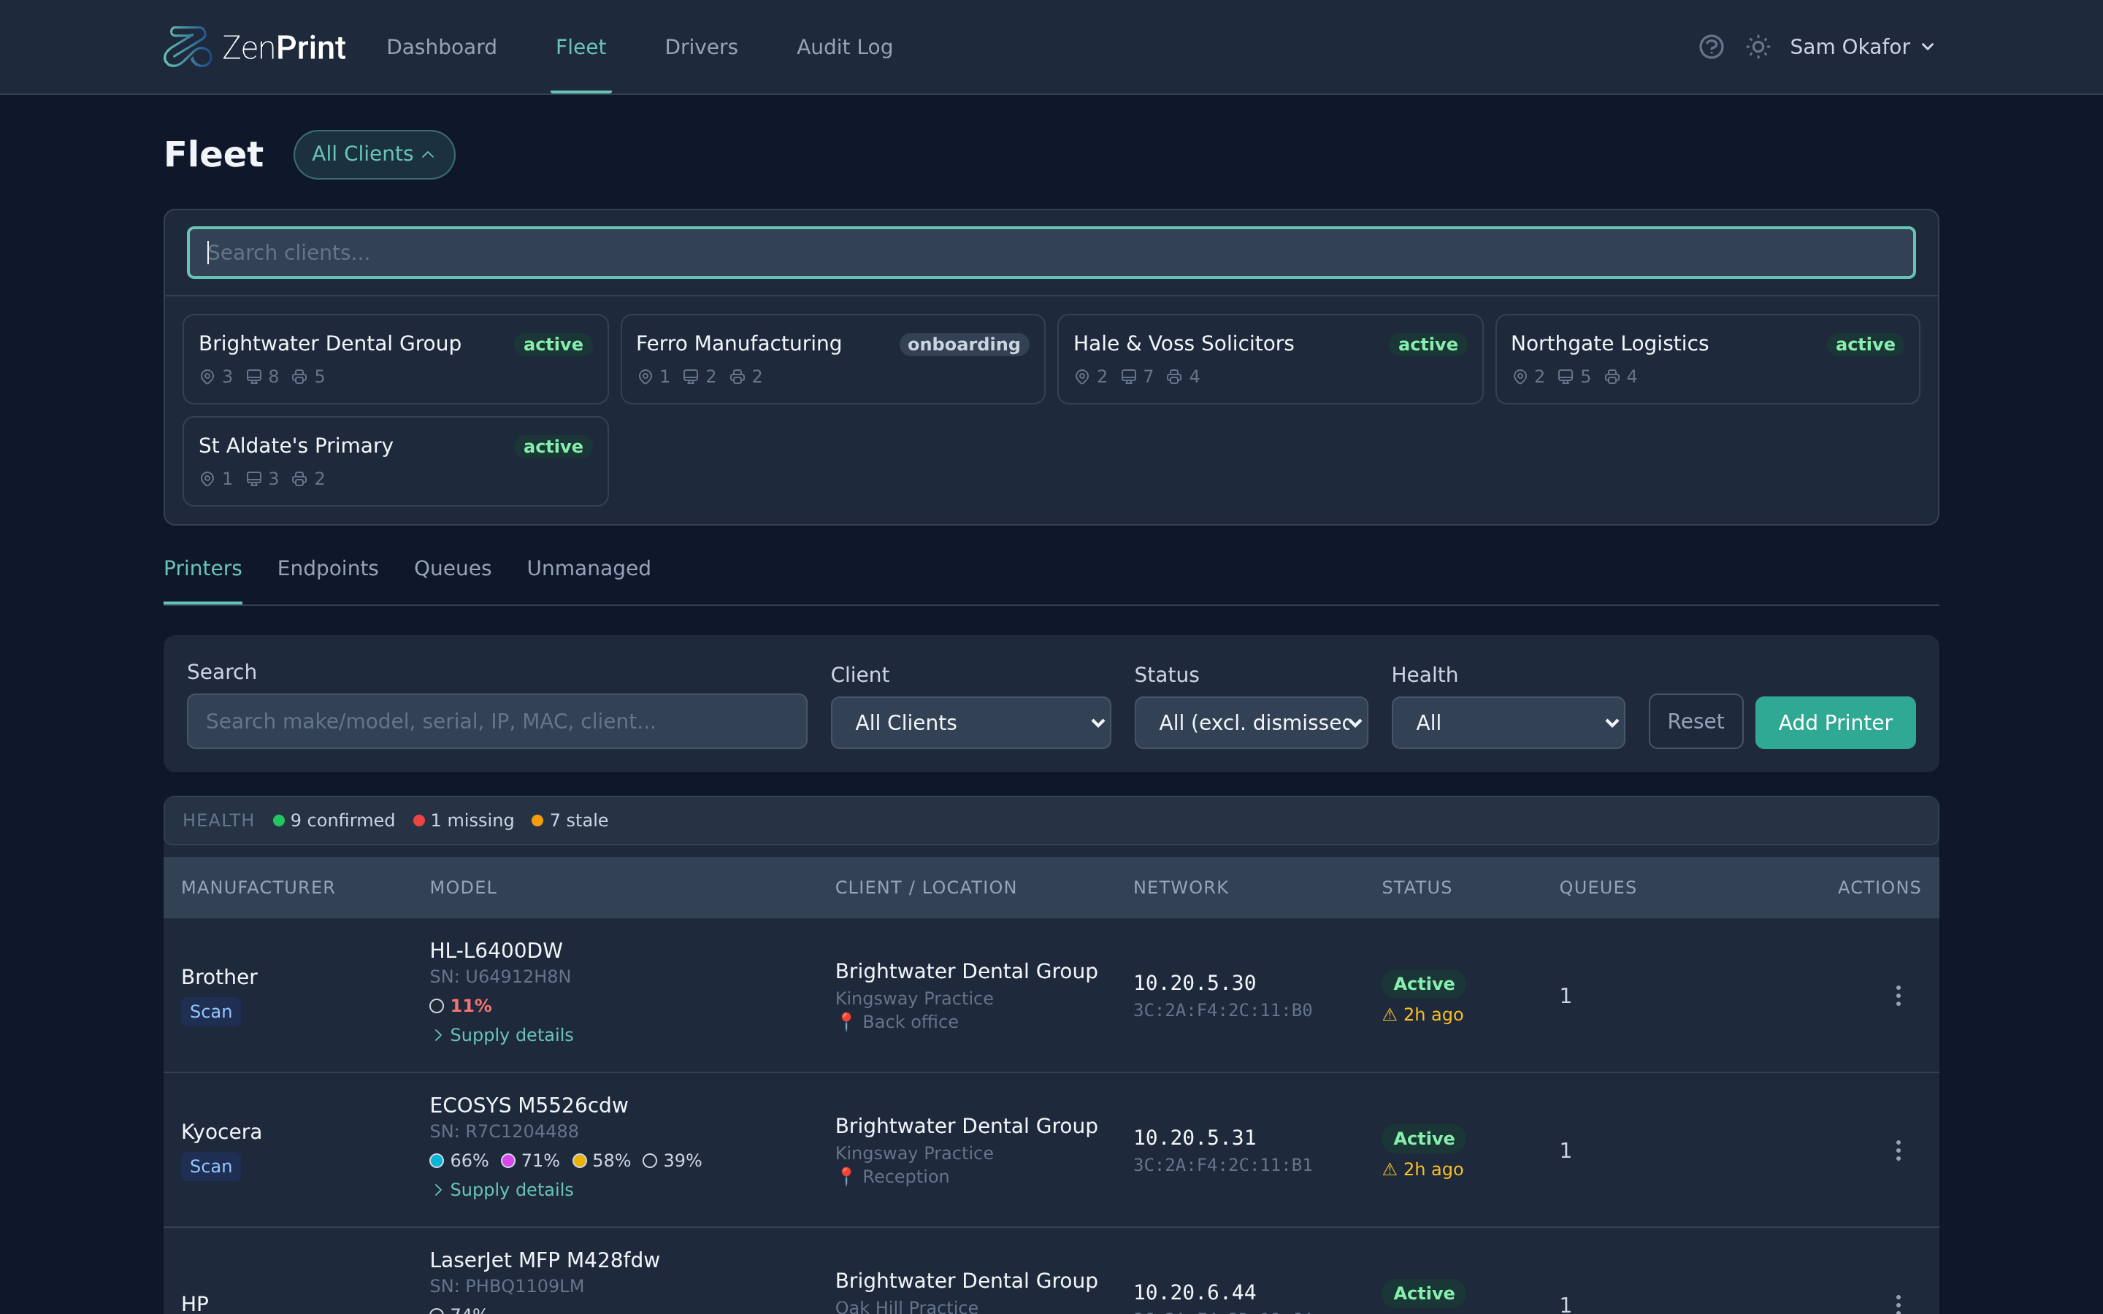This screenshot has width=2103, height=1314.
Task: Click endpoints monitor icon on Brightwater Dental card
Action: point(254,377)
